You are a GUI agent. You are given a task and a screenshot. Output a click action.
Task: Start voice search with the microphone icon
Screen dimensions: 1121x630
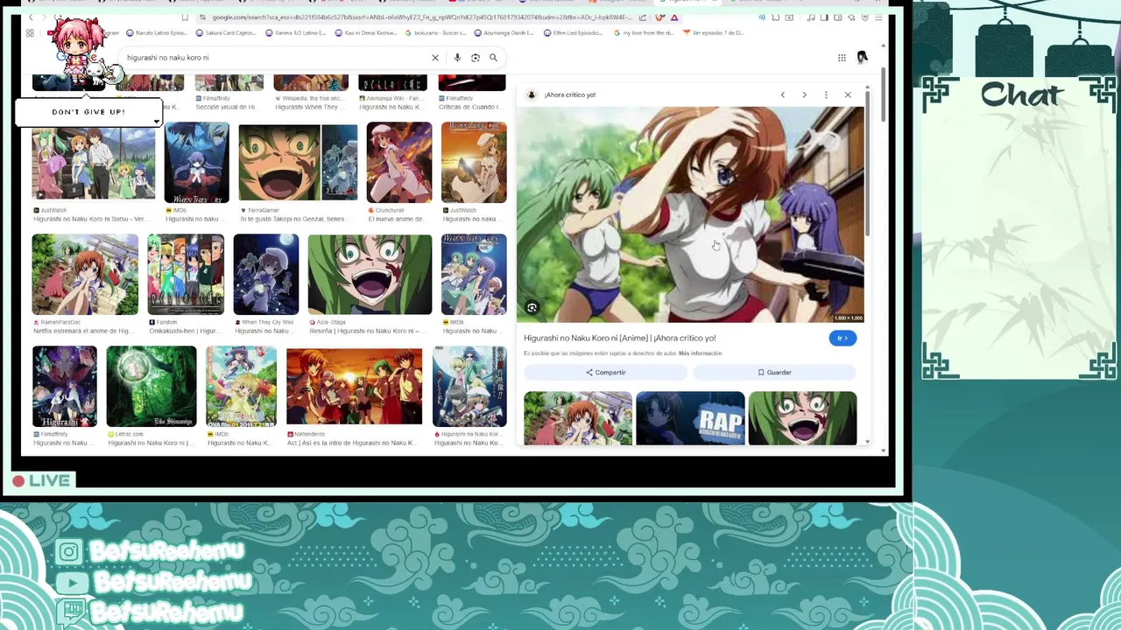457,58
